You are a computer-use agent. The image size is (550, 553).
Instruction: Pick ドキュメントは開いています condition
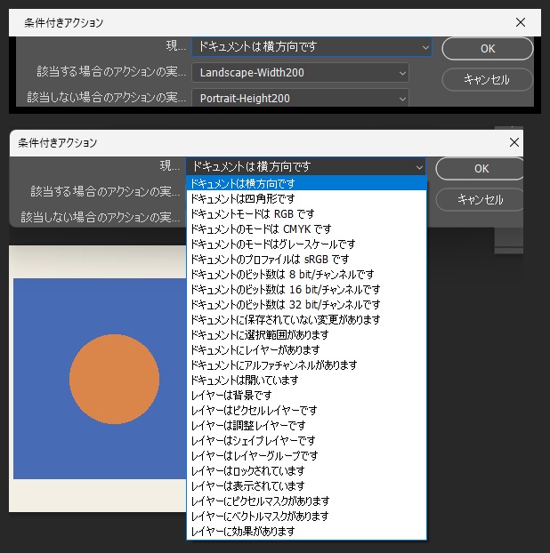[x=306, y=381]
